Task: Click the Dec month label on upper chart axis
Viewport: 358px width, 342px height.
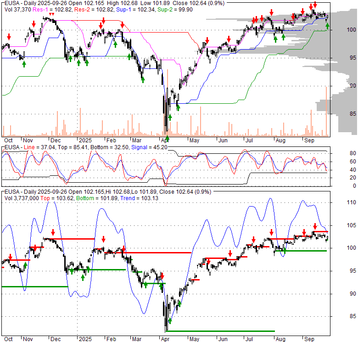Action: coord(56,140)
